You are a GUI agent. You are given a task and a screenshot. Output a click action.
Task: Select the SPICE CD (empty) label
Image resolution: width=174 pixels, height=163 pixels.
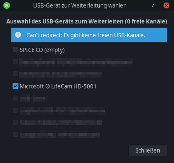pos(42,50)
